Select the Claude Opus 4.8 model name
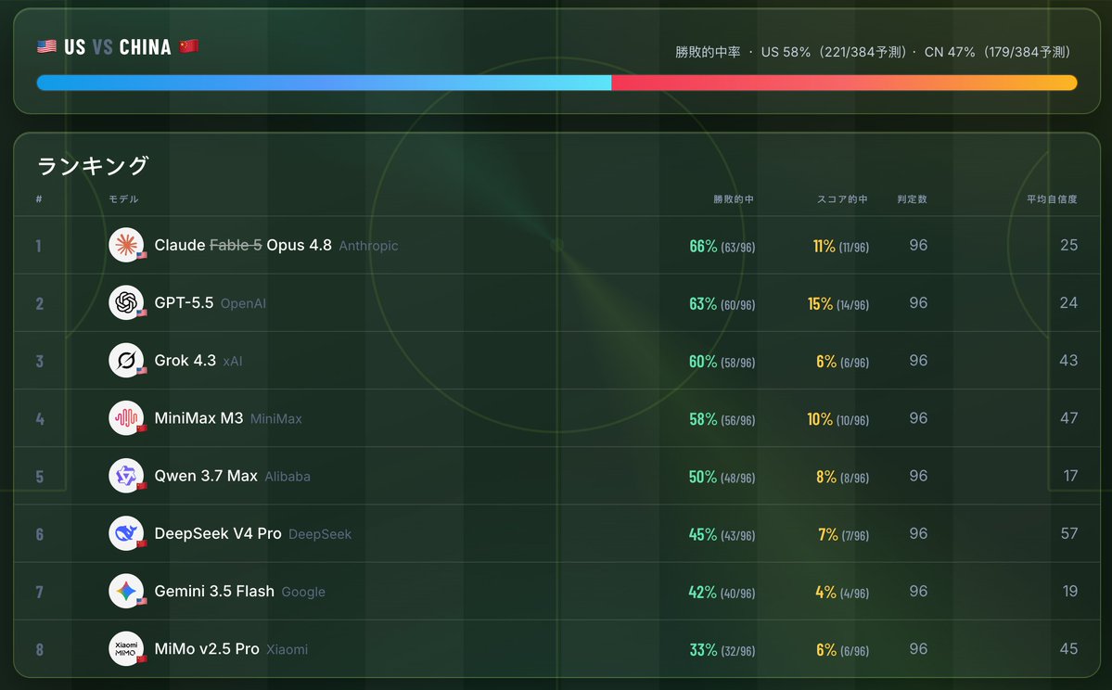 (x=243, y=245)
